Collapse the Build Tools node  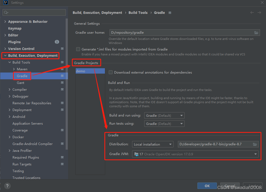pos(10,62)
